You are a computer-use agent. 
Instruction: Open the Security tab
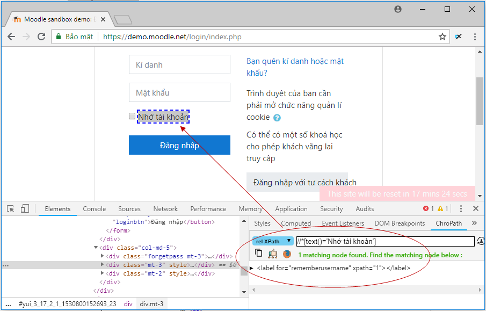(331, 209)
